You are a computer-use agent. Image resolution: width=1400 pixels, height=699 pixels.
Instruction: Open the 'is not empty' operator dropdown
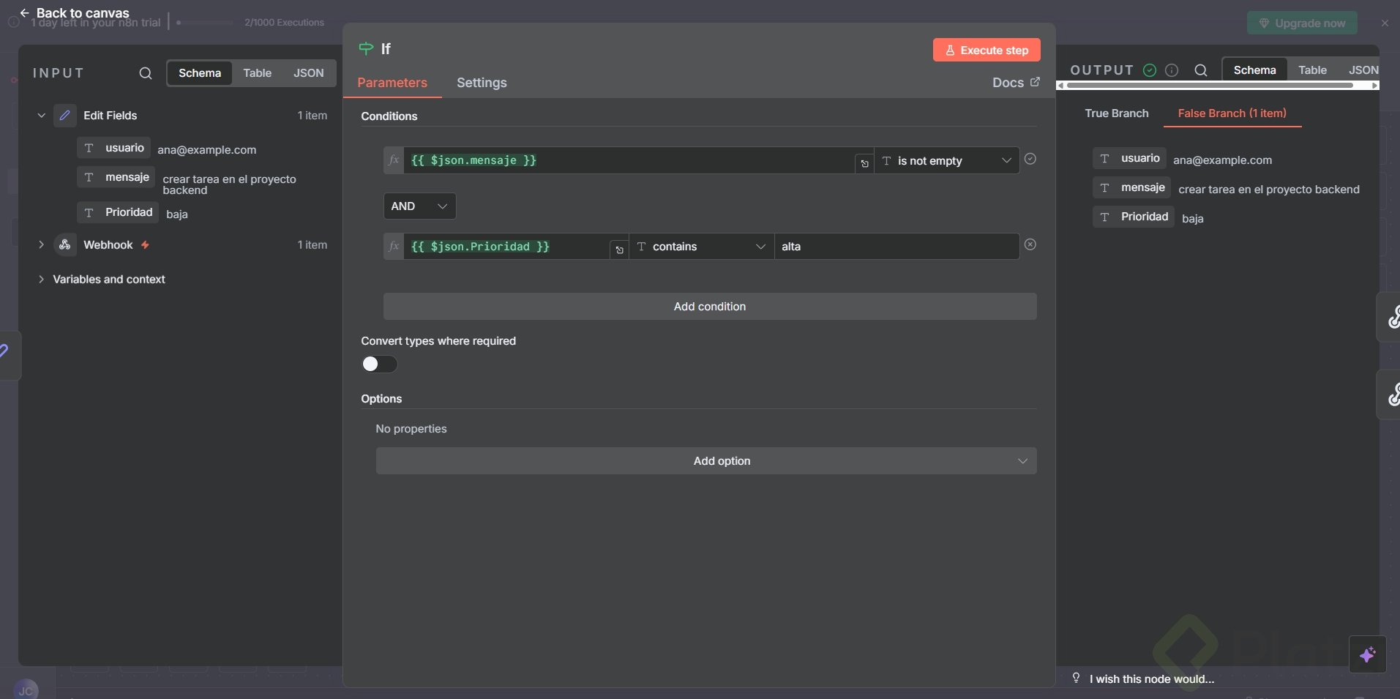point(947,161)
